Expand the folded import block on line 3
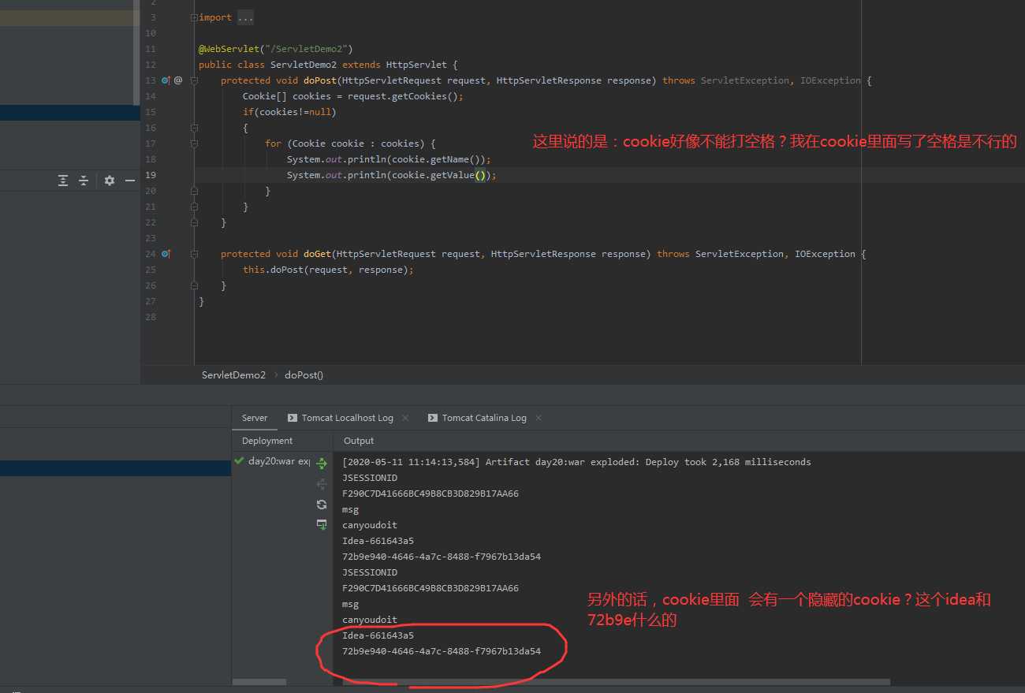Screen dimensions: 1025x693 [x=194, y=17]
